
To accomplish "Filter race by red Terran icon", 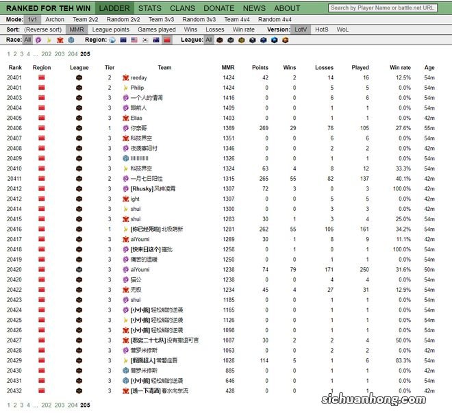I will pyautogui.click(x=60, y=40).
